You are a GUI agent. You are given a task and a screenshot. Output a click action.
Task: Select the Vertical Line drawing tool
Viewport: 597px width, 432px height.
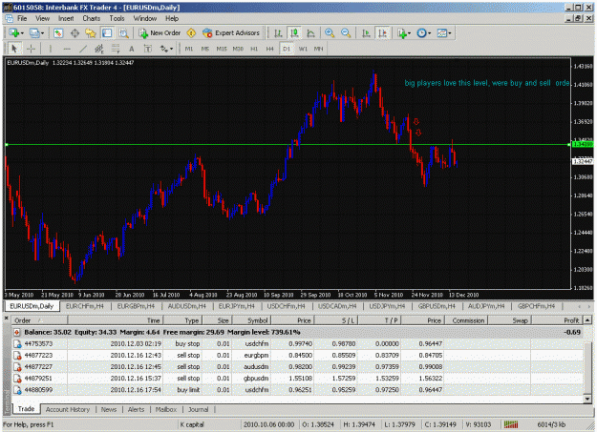pos(51,49)
